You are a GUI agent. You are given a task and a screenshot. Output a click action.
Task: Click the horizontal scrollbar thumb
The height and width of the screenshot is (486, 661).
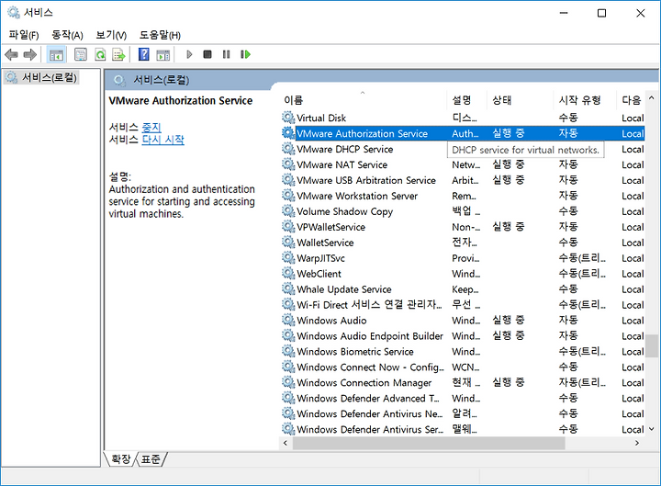[429, 443]
